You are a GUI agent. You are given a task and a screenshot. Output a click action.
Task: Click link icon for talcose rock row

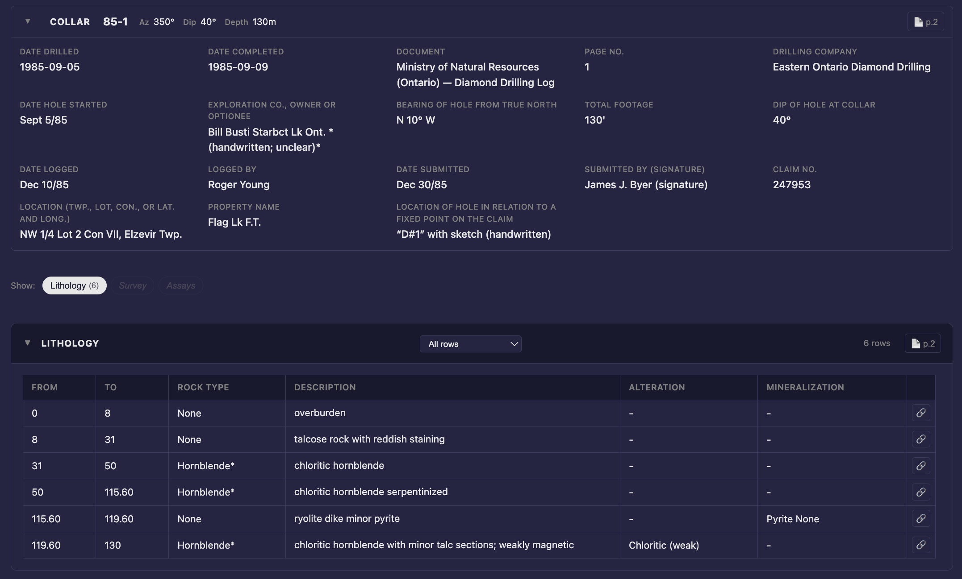pos(920,439)
